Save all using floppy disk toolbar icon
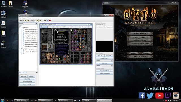Viewport: 181px width, 102px height. tap(45, 21)
